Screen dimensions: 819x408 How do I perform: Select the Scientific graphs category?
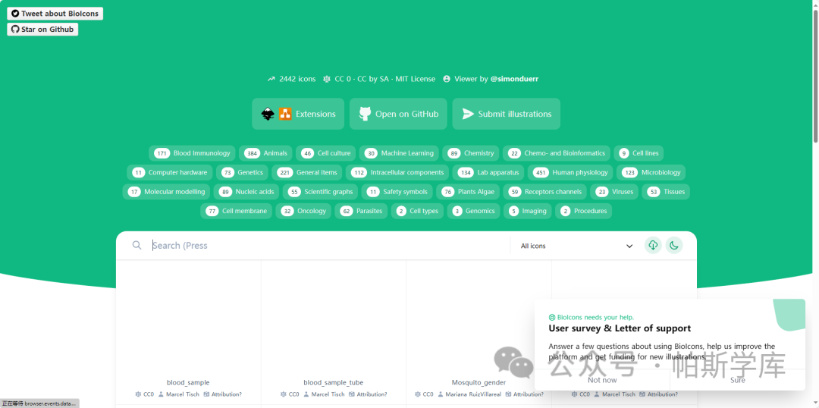click(321, 192)
